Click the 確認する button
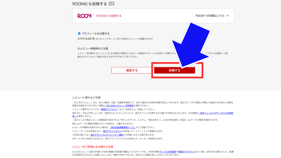Screen dimensions: 281x158 point(132,71)
